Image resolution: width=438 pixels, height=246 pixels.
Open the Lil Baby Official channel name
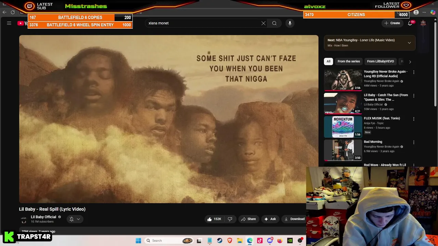[43, 217]
